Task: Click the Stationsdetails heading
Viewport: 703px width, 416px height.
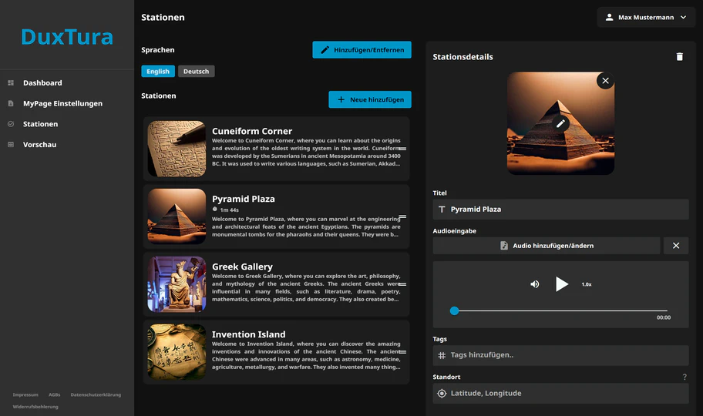Action: click(x=462, y=57)
